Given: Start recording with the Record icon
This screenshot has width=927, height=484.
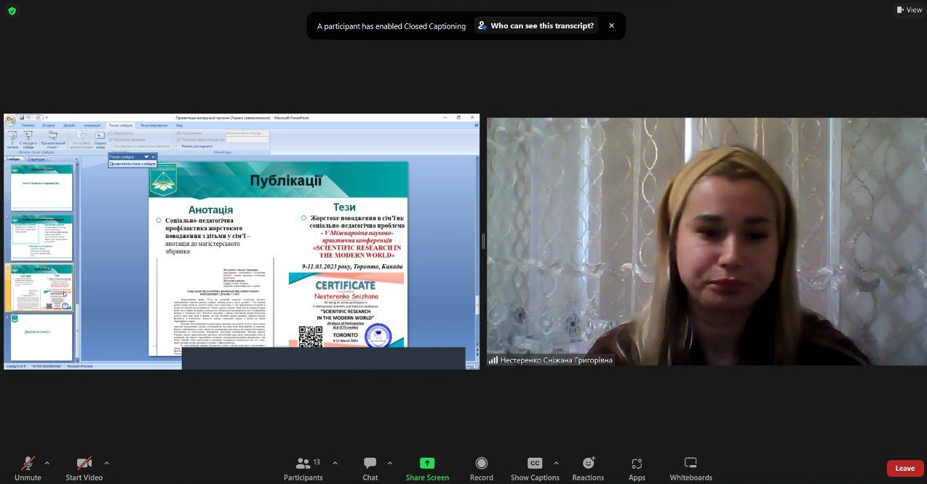Looking at the screenshot, I should [481, 464].
